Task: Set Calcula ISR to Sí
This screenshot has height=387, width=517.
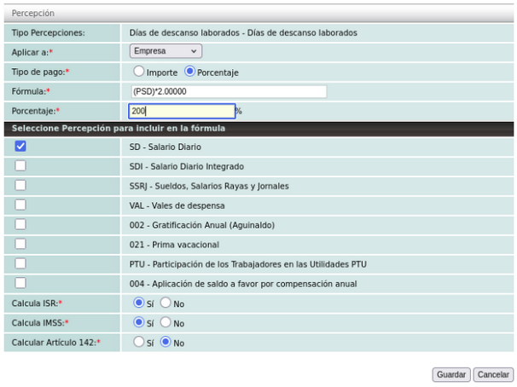Action: [138, 303]
